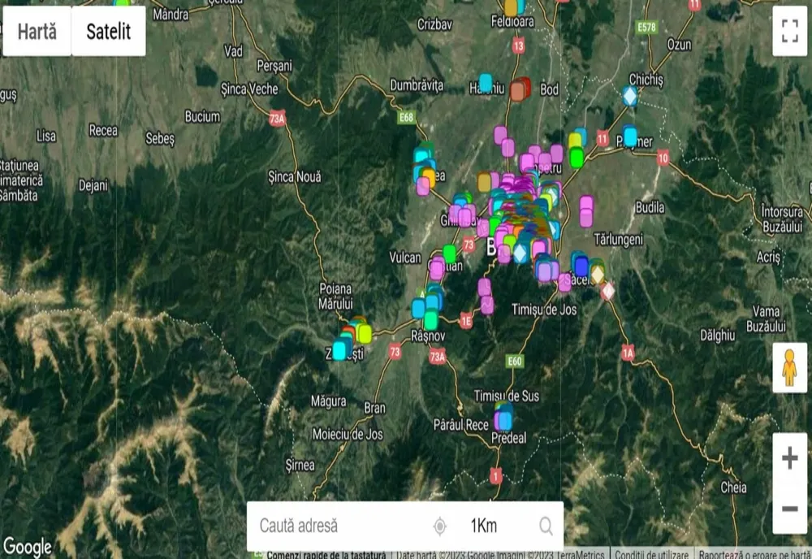
Task: Click the Șinca Nouă town label
Action: tap(294, 176)
